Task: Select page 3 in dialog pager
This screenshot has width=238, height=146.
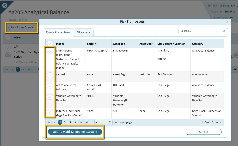Action: click(x=70, y=122)
